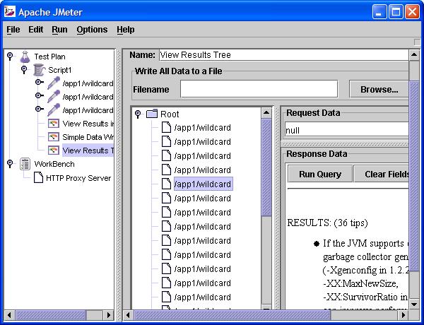Collapse the Test Plan tree node
The image size is (424, 325).
pyautogui.click(x=10, y=57)
